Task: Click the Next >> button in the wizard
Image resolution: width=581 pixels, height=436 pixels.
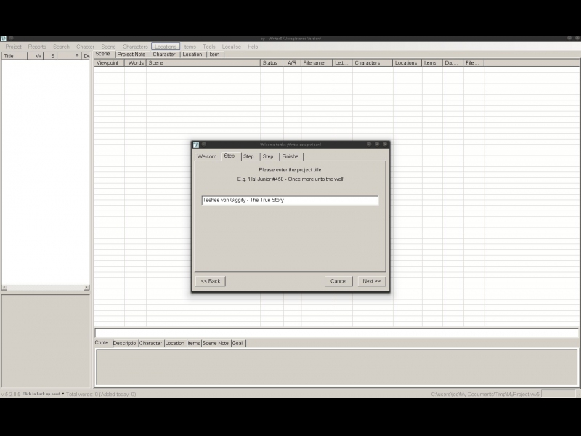Action: (x=371, y=281)
